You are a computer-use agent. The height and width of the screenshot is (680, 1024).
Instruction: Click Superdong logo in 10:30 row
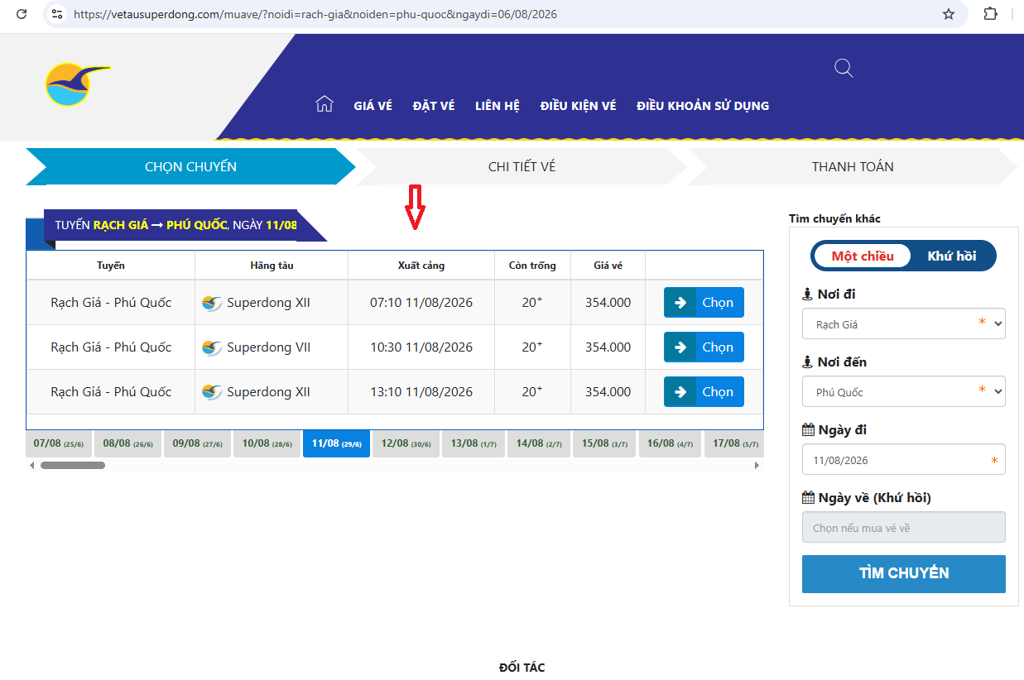(x=212, y=347)
